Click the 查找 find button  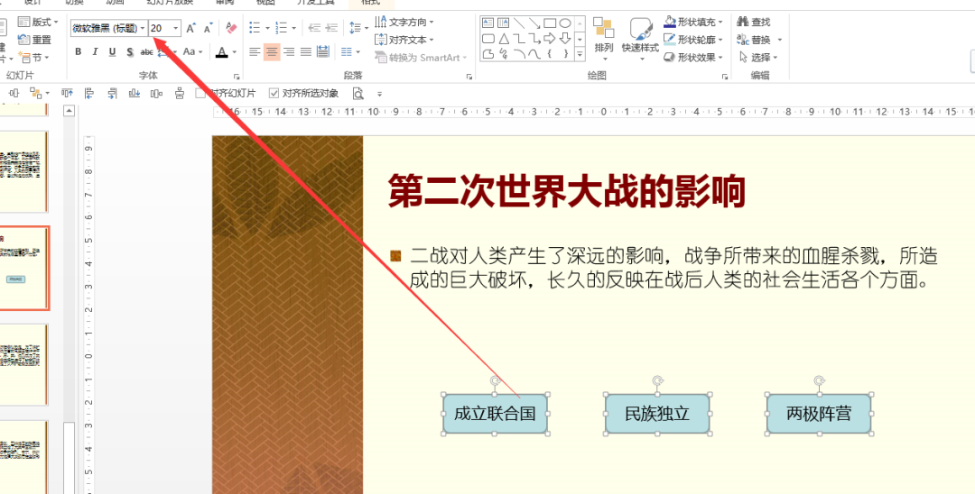coord(754,23)
